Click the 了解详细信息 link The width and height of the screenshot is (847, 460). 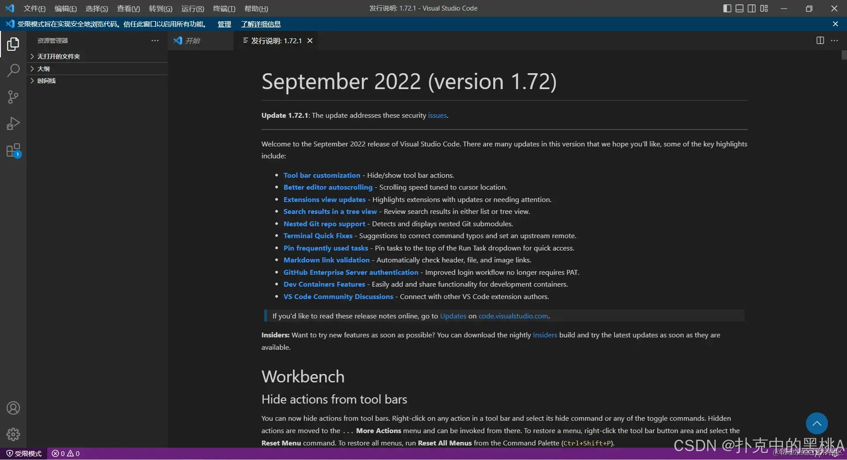click(x=261, y=24)
